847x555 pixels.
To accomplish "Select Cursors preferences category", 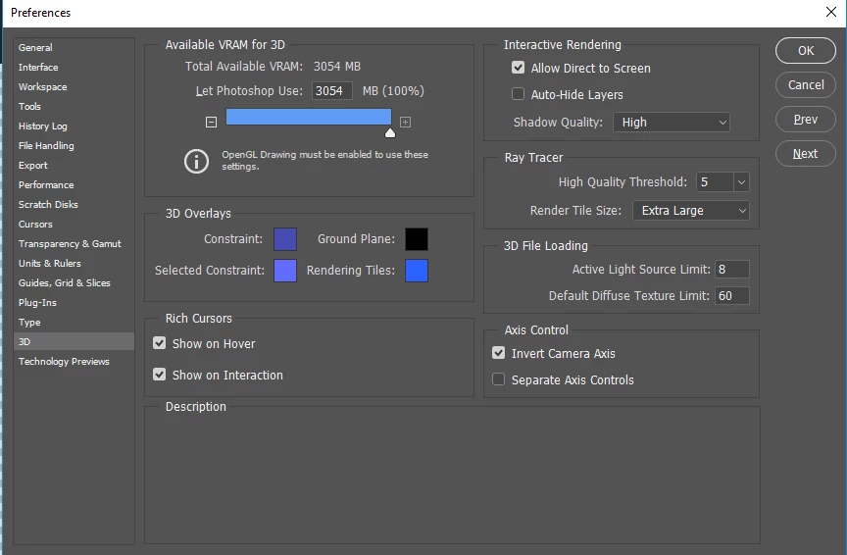I will pyautogui.click(x=74, y=225).
